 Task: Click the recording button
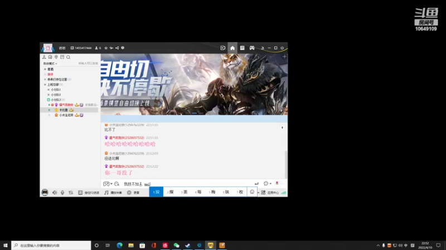pyautogui.click(x=133, y=192)
